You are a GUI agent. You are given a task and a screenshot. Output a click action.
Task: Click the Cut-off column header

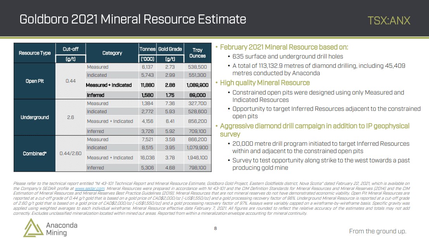click(71, 49)
